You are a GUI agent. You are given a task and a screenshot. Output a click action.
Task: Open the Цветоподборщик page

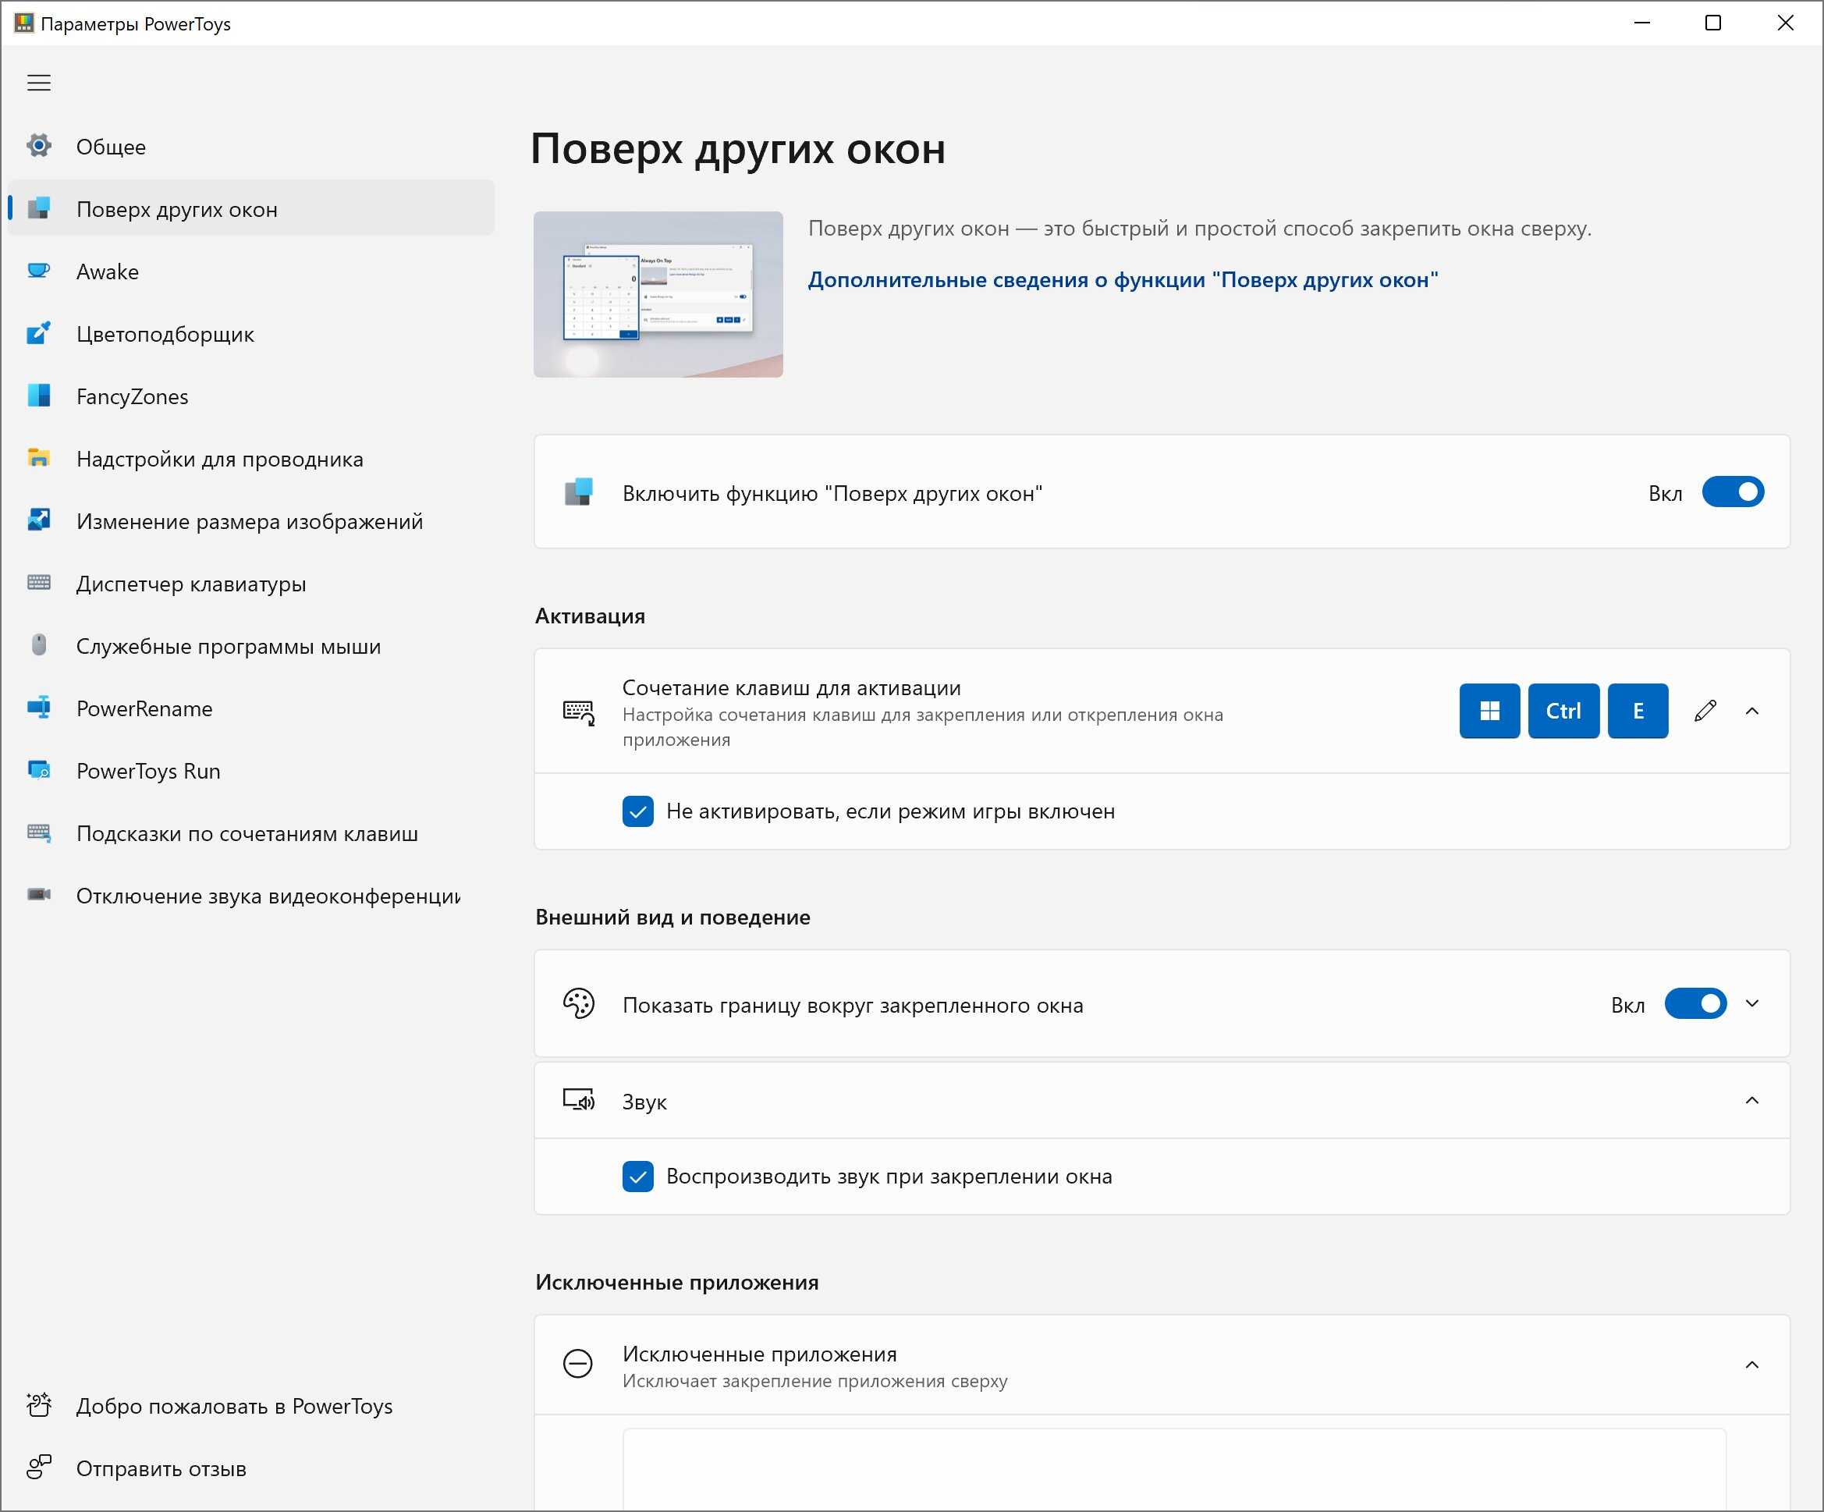click(251, 333)
